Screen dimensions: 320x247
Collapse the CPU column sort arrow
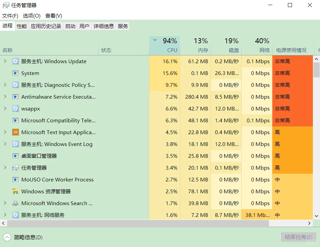pyautogui.click(x=155, y=40)
